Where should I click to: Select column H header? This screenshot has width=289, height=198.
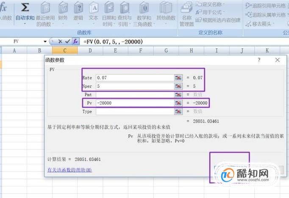click(x=191, y=50)
